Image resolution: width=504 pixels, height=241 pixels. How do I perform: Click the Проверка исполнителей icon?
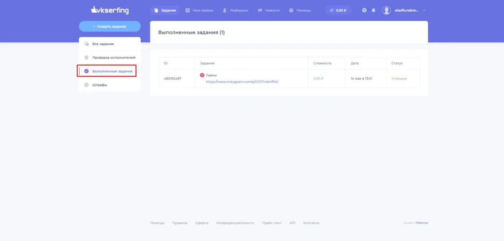pos(86,58)
